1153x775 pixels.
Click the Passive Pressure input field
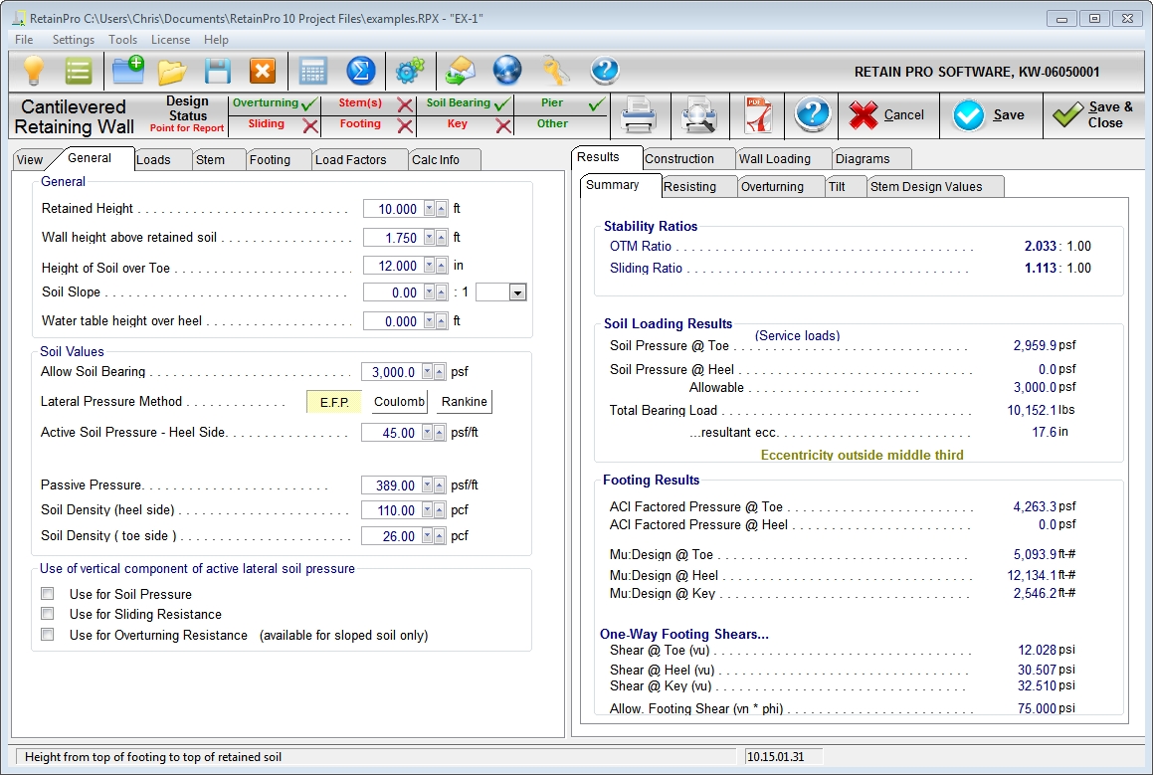pyautogui.click(x=390, y=485)
